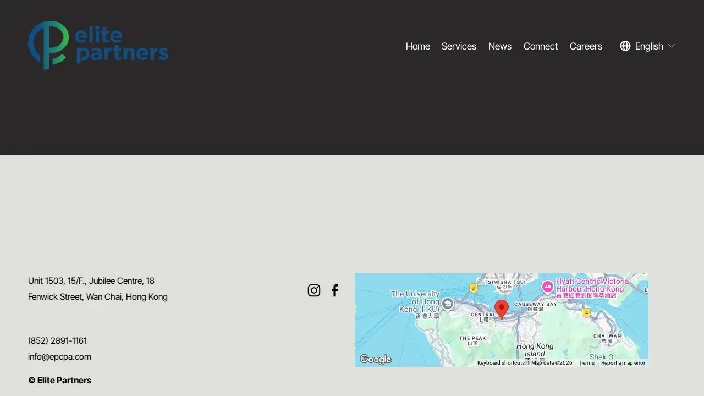
Task: Click the Google logo on the map
Action: 376,359
